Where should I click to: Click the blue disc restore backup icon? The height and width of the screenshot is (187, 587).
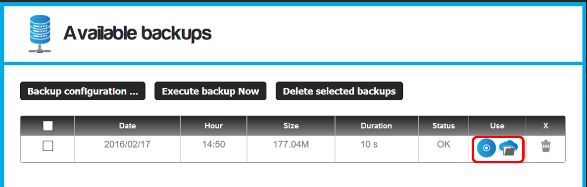click(x=487, y=149)
